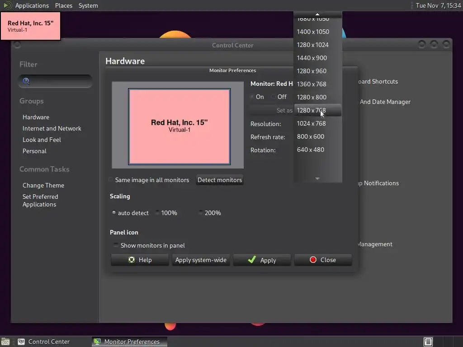Image resolution: width=463 pixels, height=347 pixels.
Task: Open the Applications menu
Action: pos(32,5)
